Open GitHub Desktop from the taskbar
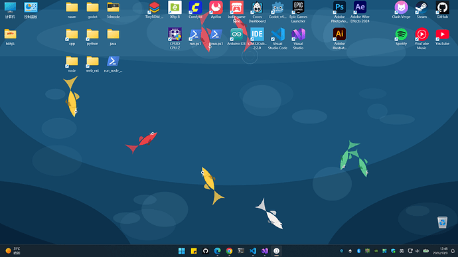 (205, 251)
